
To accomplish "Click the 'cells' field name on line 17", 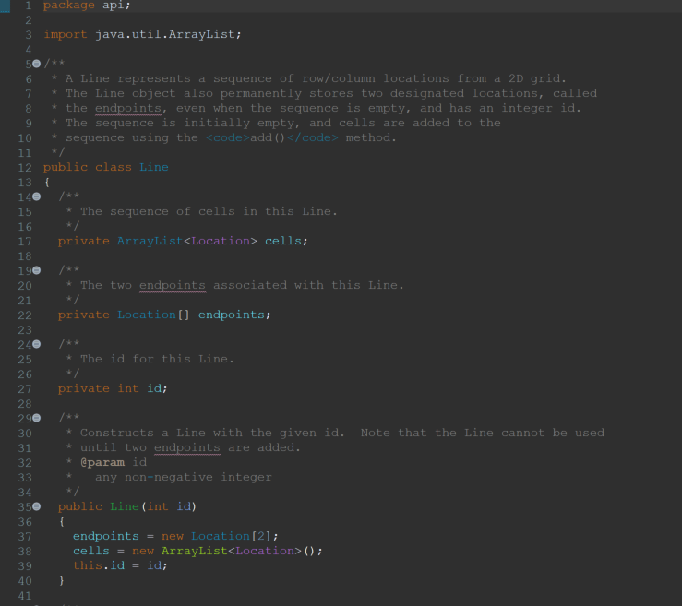I will (283, 241).
